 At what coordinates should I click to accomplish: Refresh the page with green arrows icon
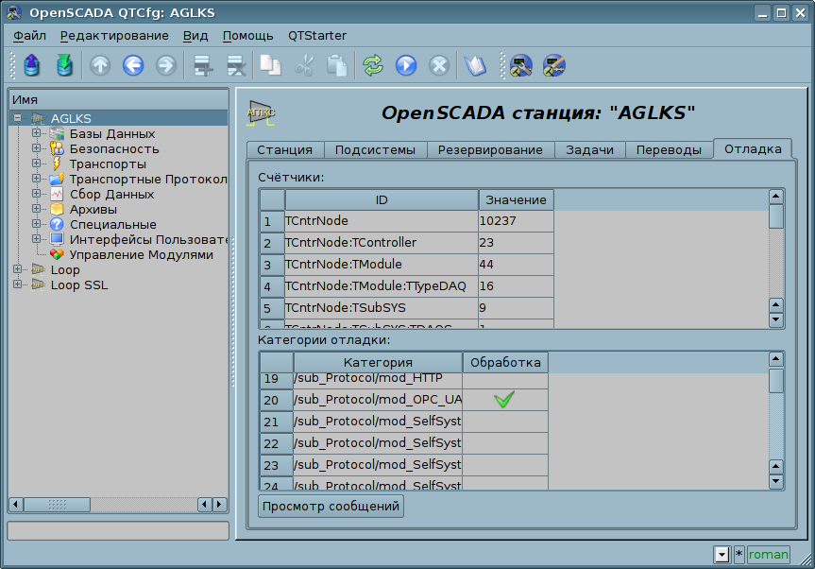click(x=373, y=66)
